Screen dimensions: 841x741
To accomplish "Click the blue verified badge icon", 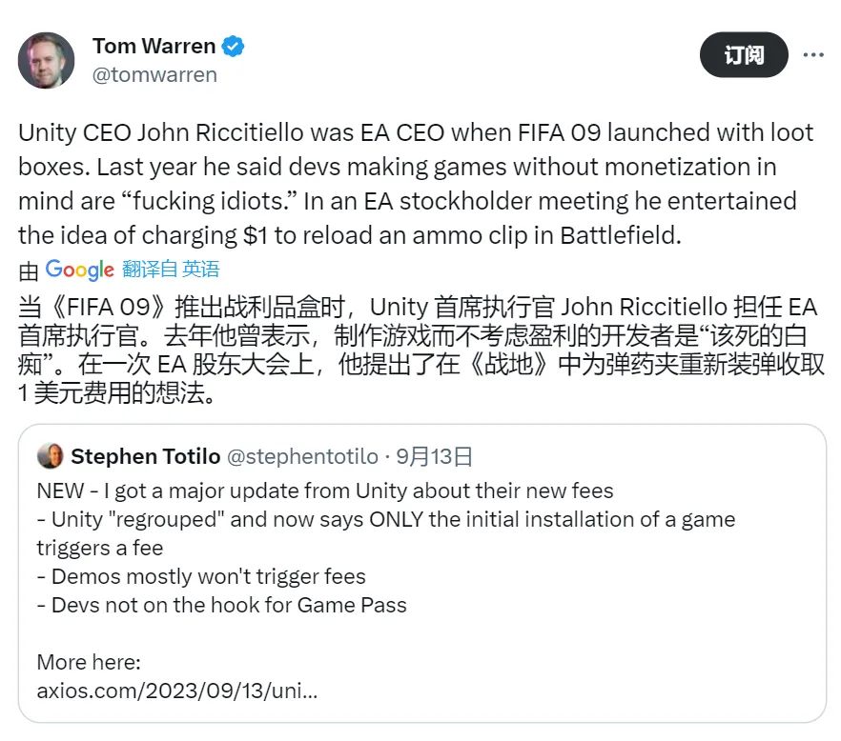I will coord(234,47).
